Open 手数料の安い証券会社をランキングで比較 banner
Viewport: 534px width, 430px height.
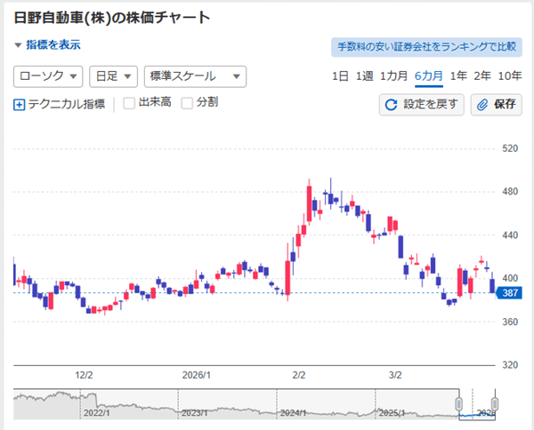(426, 47)
